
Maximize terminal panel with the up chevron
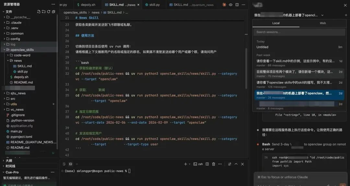(x=236, y=164)
